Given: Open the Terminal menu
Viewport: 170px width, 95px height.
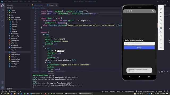Looking at the screenshot, I should [34, 2].
